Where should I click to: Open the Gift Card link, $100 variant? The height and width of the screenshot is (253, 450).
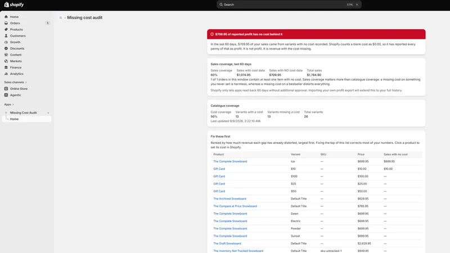tap(219, 177)
